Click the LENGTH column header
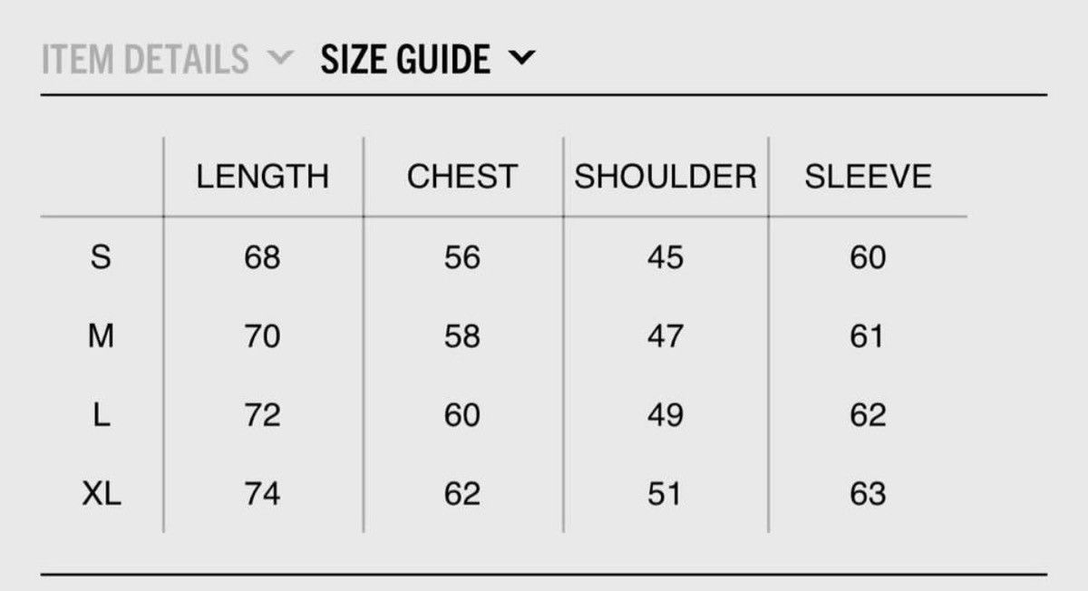1088x591 pixels. tap(262, 176)
